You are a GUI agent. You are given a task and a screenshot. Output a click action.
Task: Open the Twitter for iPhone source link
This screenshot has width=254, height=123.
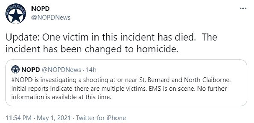coord(101,118)
